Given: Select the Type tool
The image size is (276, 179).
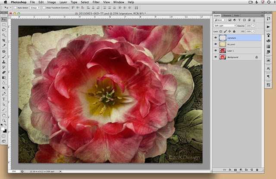Looking at the screenshot, I should pos(4,98).
